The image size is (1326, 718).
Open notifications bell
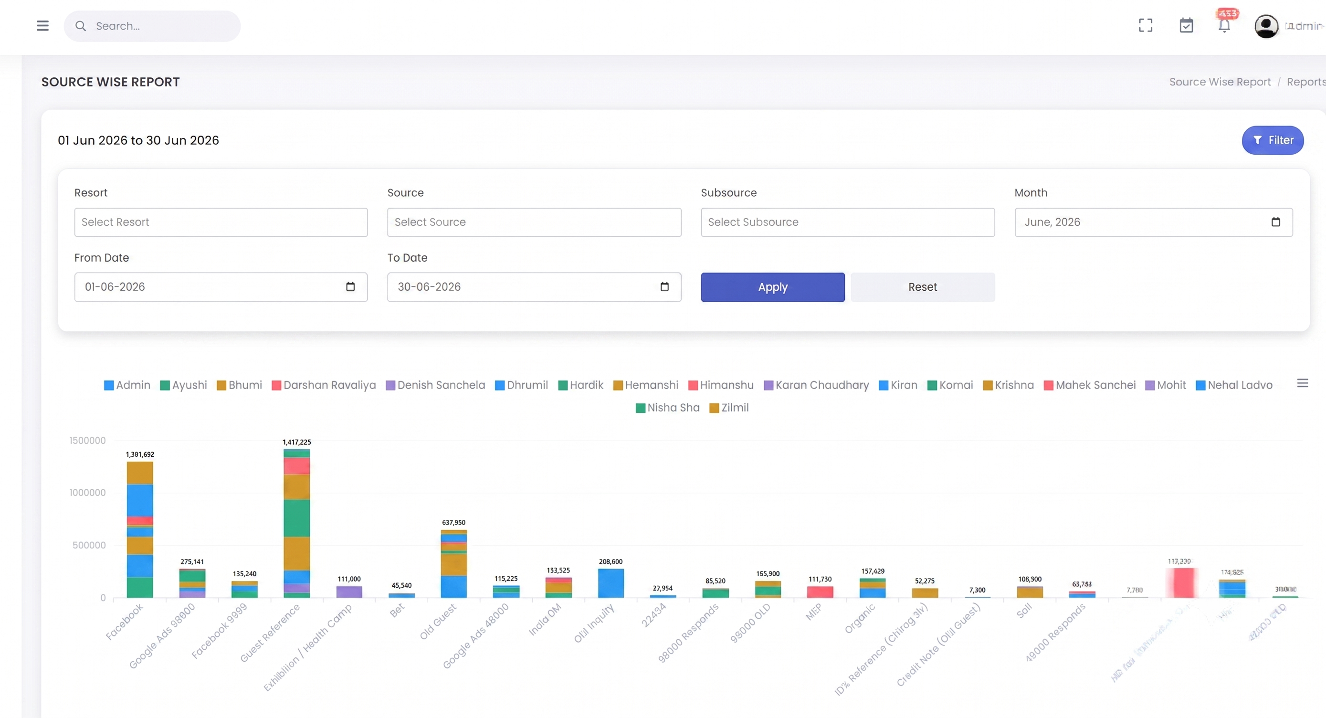(1224, 25)
